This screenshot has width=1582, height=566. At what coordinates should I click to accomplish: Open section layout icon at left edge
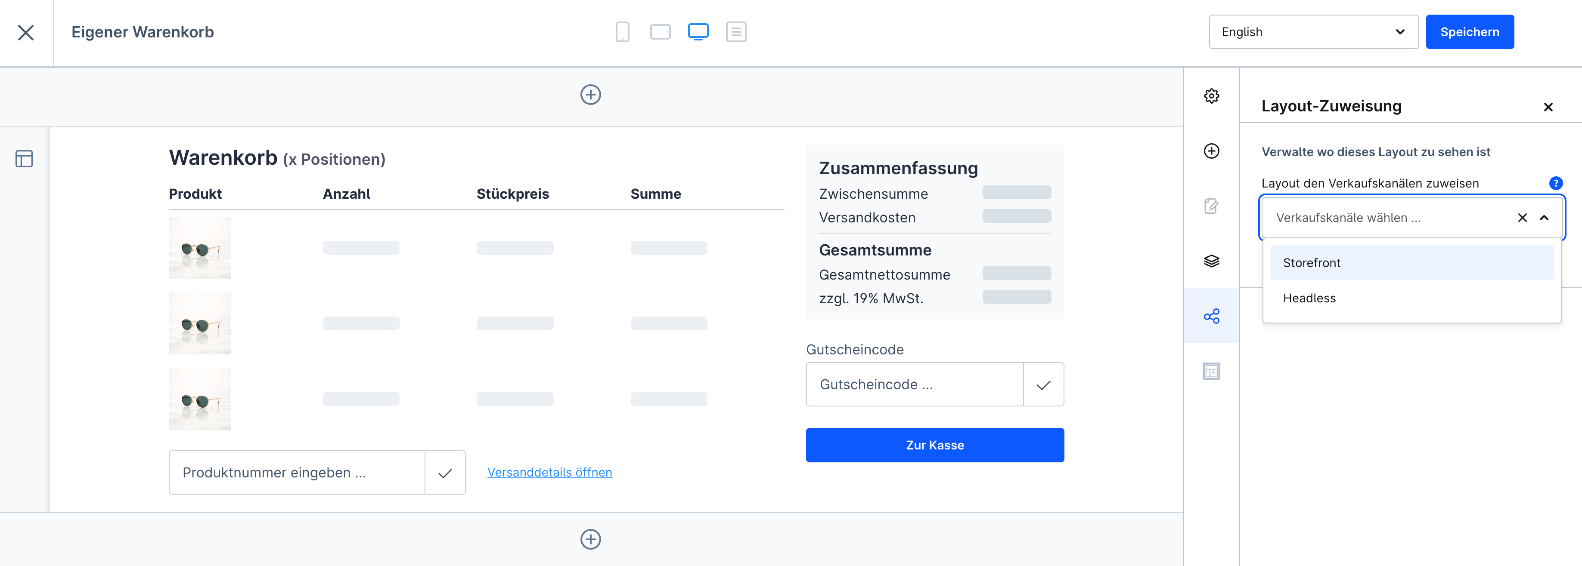[24, 159]
